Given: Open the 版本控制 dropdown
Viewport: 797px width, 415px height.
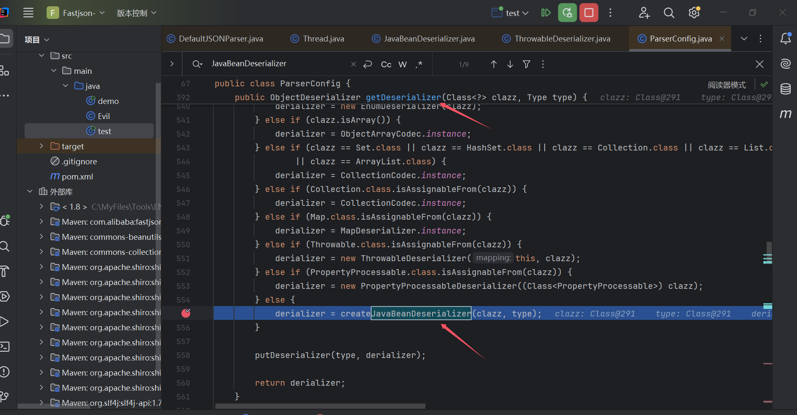Looking at the screenshot, I should point(136,13).
